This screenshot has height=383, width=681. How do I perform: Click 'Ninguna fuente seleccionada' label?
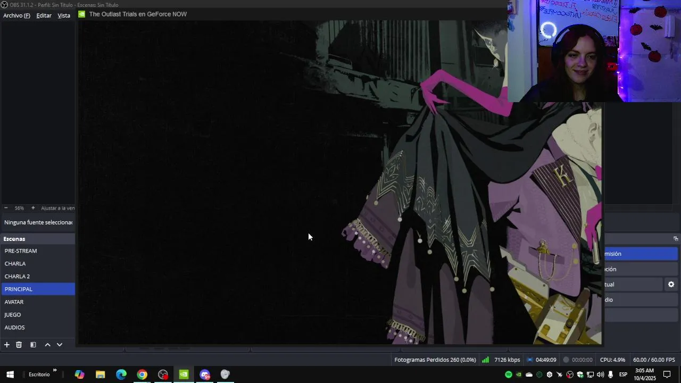click(38, 222)
